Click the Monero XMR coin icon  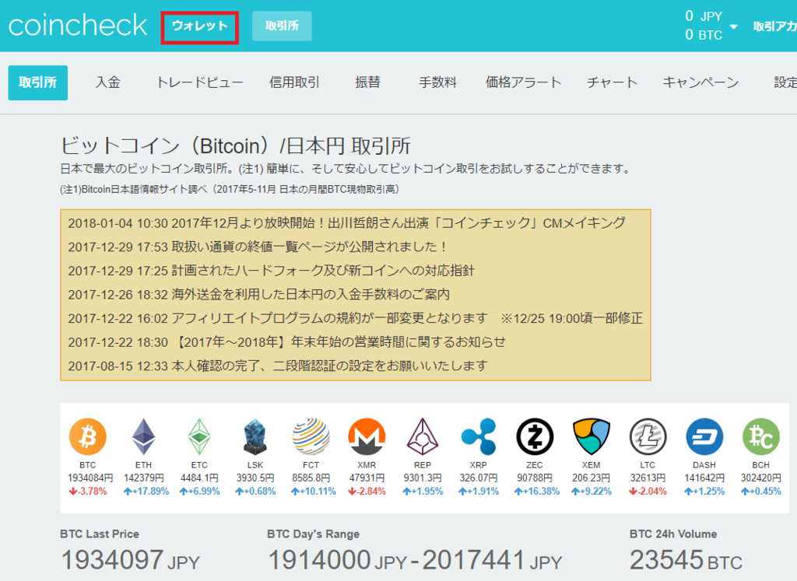pos(367,437)
